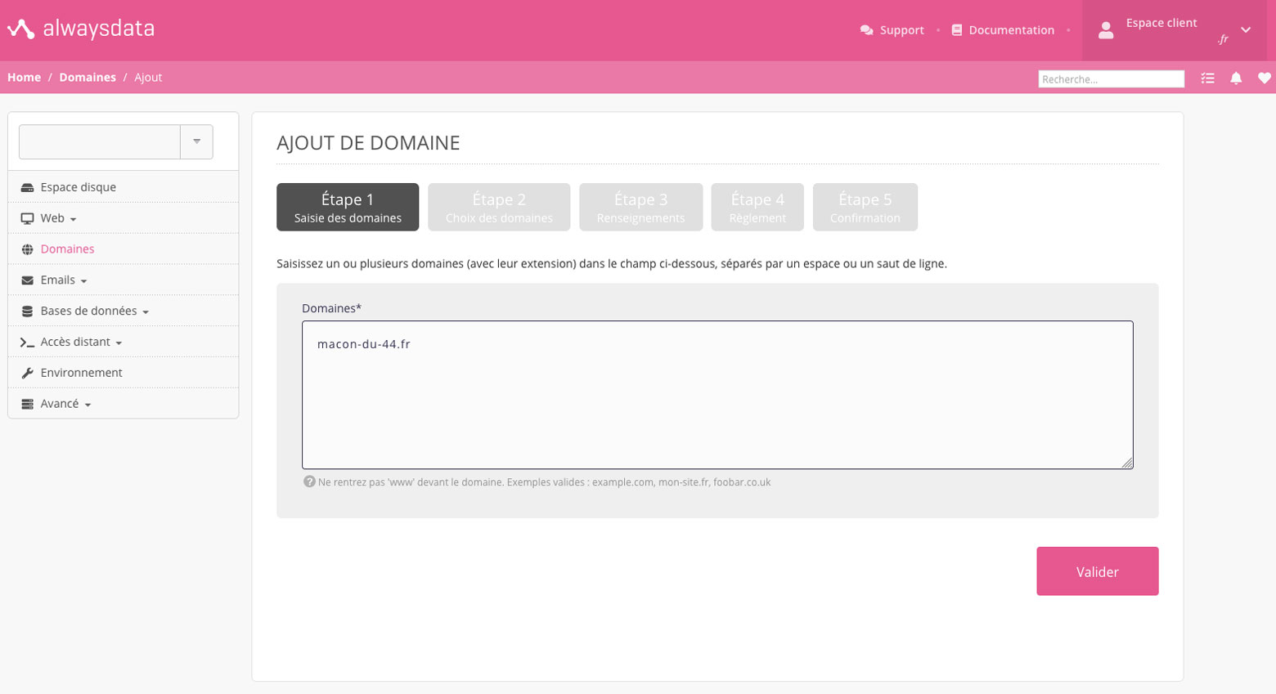The image size is (1276, 694).
Task: Click the monitor icon beside Web
Action: pos(27,218)
